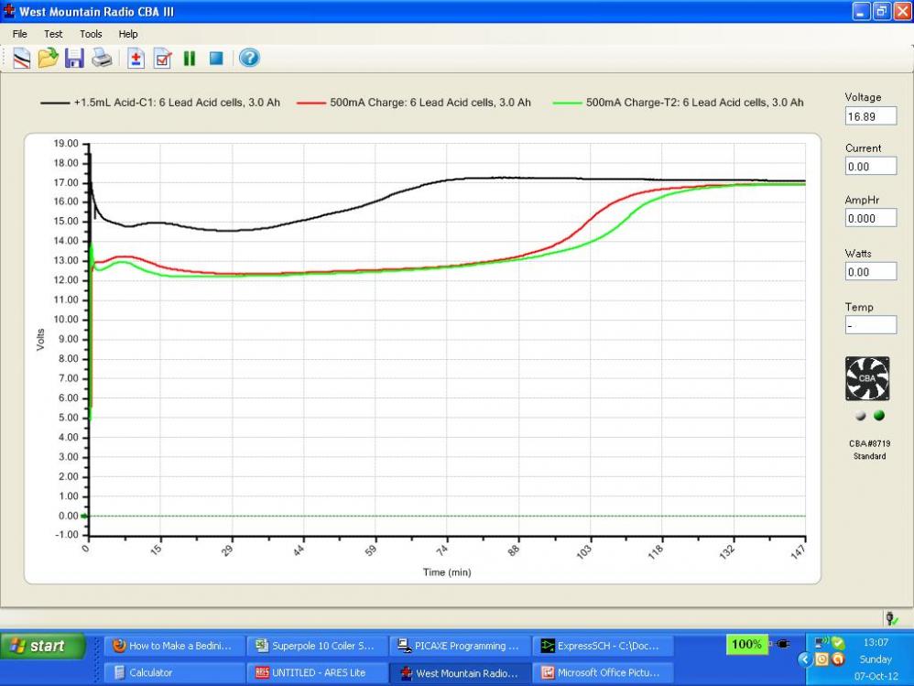The width and height of the screenshot is (914, 686).
Task: Click the plus/minus test settings document icon
Action: tap(136, 59)
